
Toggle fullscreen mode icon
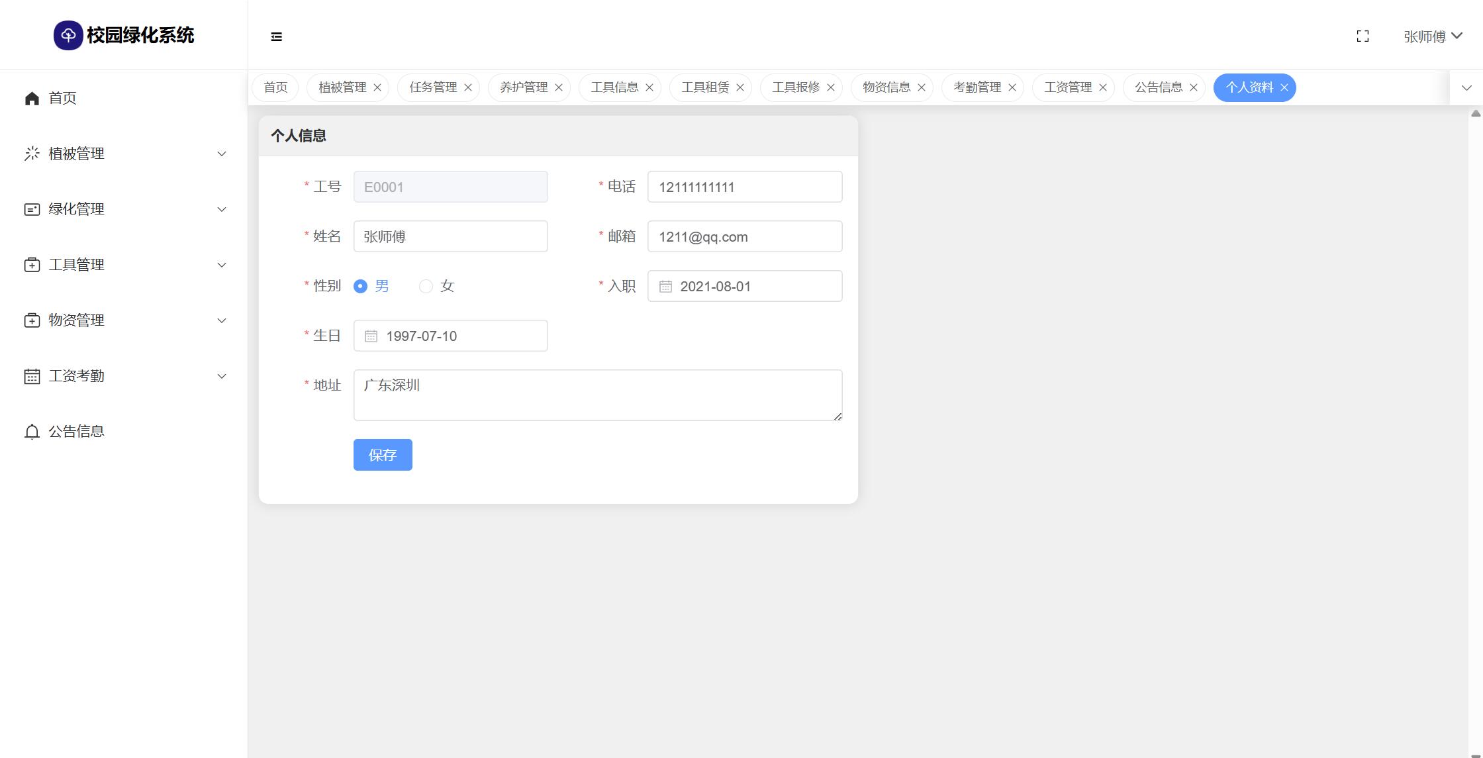[1363, 36]
